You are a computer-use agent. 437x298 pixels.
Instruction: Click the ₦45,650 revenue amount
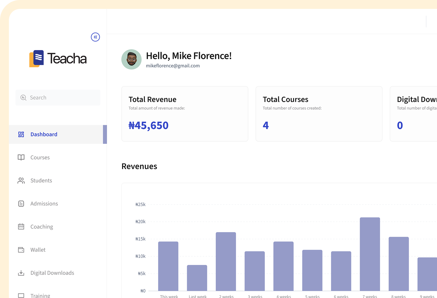[148, 125]
